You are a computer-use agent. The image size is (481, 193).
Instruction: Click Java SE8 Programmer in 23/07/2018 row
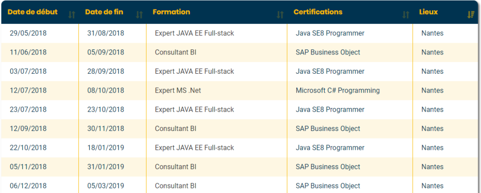pyautogui.click(x=330, y=110)
